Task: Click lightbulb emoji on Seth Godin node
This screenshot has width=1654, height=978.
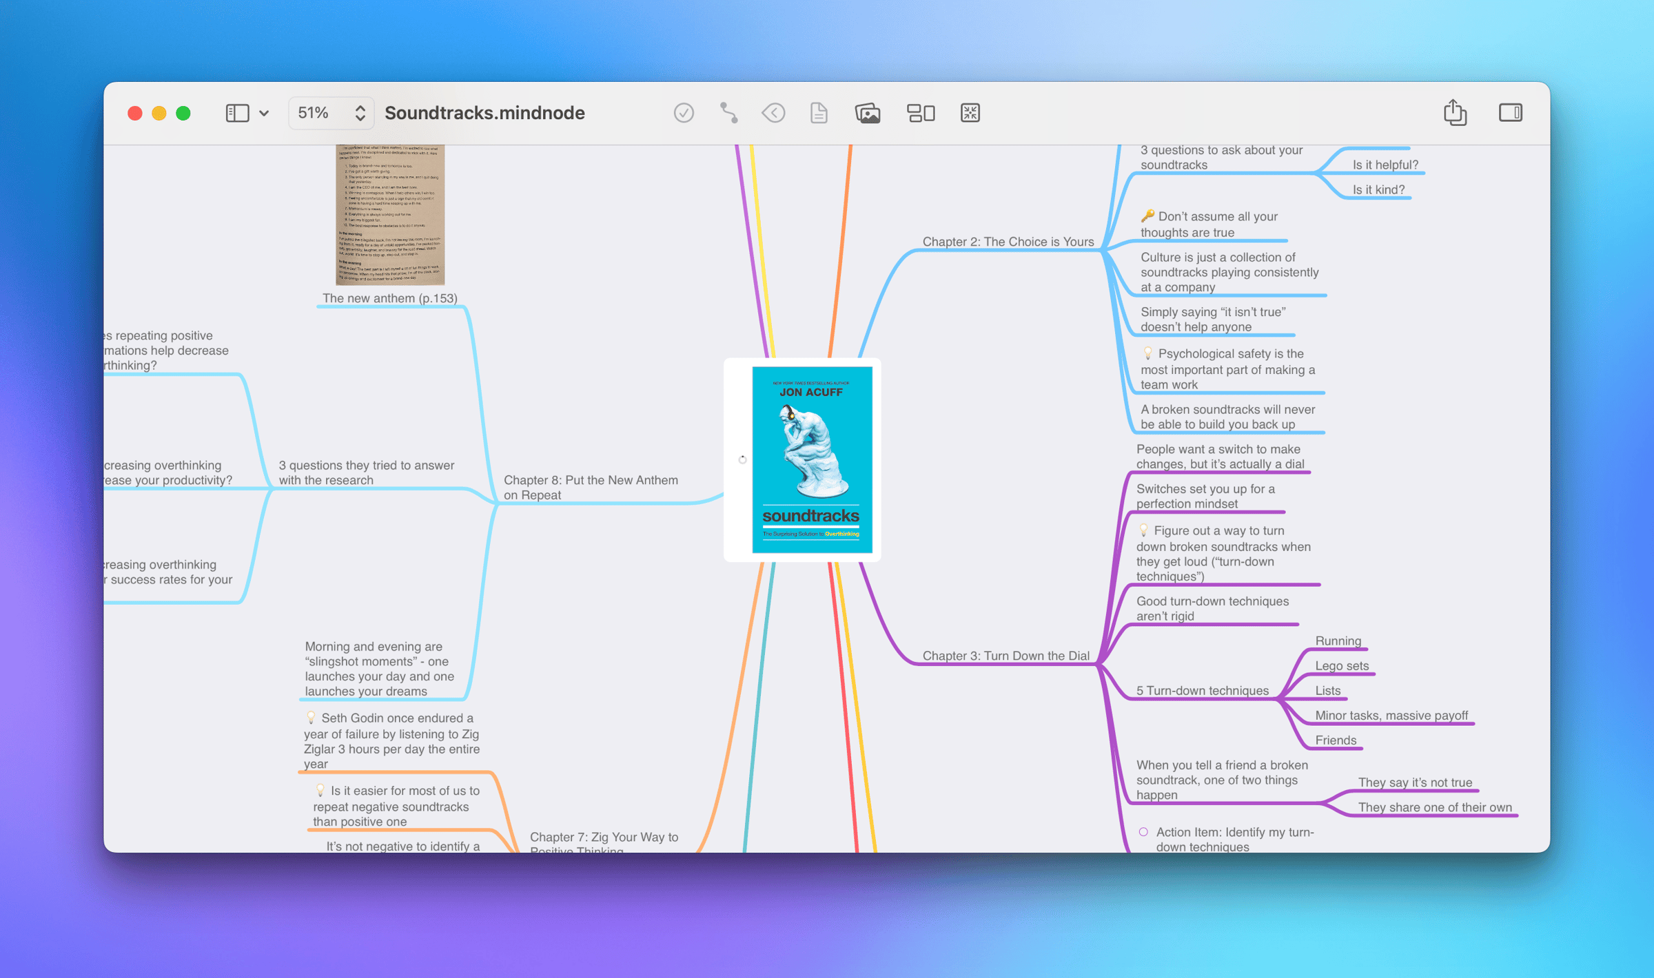Action: (311, 717)
